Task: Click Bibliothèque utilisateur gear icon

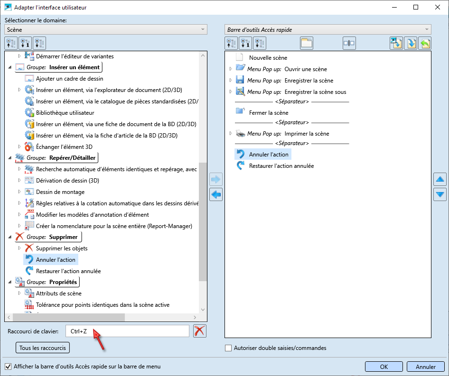Action: click(29, 112)
